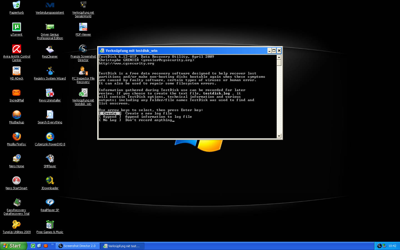Click the 'Don't record anything' text
Viewport: 400px width, 250px height.
pos(149,120)
